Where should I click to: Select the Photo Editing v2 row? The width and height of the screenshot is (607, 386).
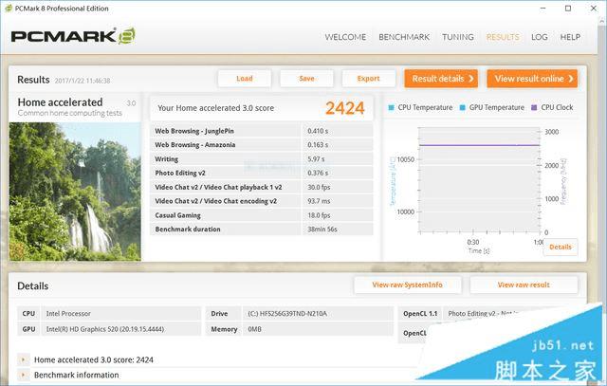click(262, 173)
